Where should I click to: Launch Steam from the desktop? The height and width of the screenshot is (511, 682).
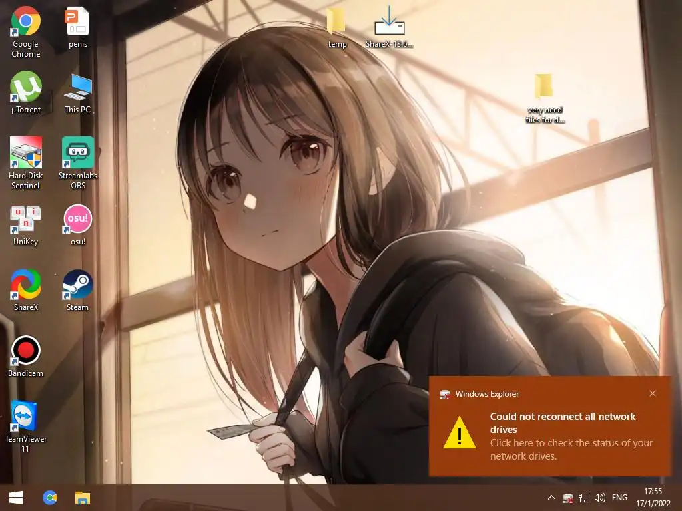pos(77,290)
